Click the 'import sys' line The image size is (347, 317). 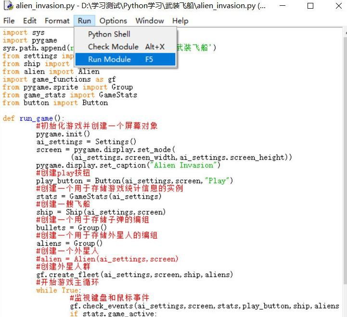click(24, 33)
